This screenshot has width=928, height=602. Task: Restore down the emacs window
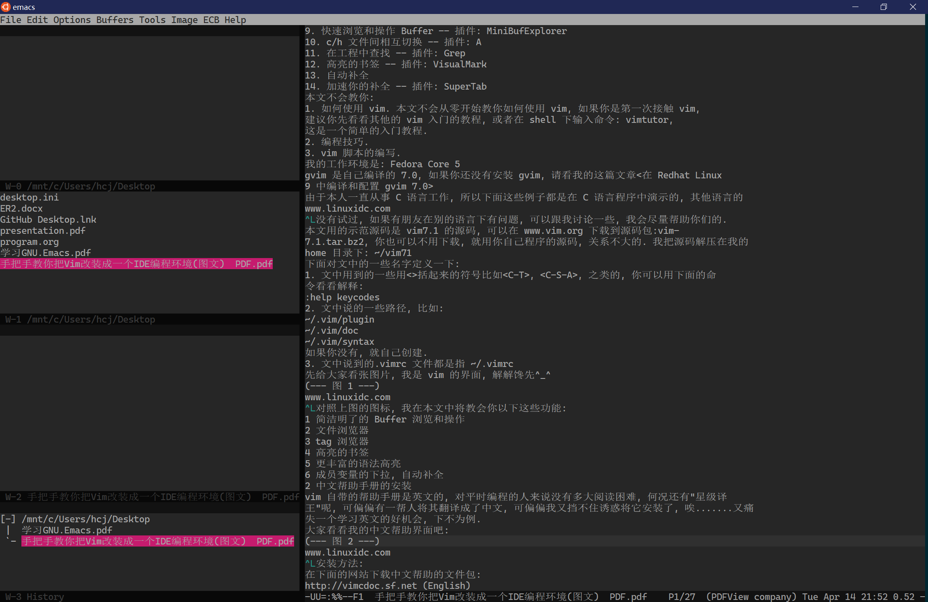click(884, 7)
